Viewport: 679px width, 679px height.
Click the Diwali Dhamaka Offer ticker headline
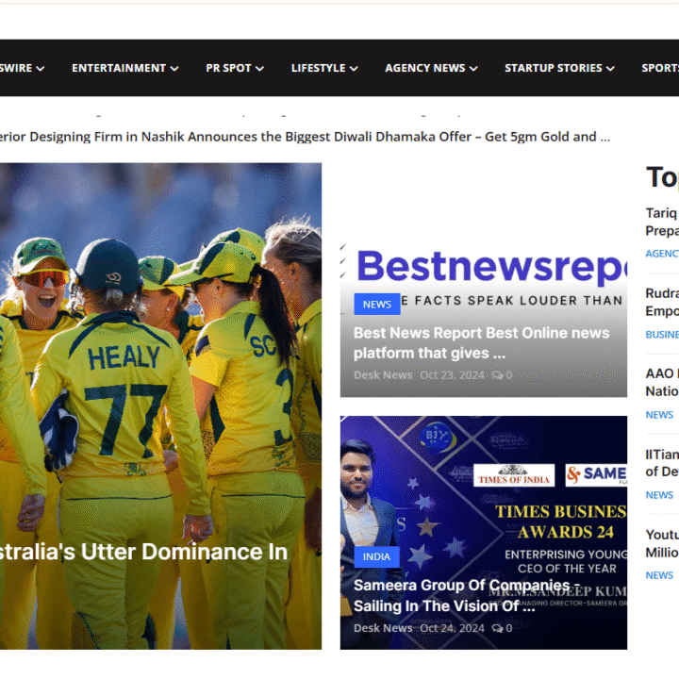[304, 137]
